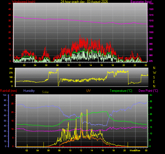Click barometer axis value "1005"
Screen dimensions: 165x154
pyautogui.click(x=151, y=26)
